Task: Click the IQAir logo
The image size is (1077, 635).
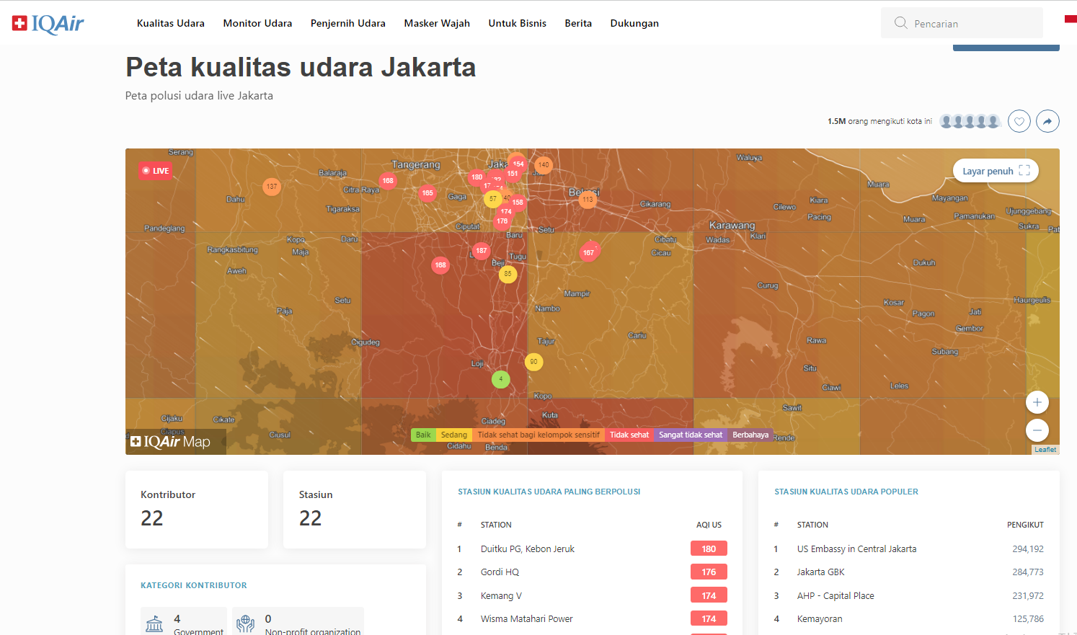Action: click(x=48, y=24)
